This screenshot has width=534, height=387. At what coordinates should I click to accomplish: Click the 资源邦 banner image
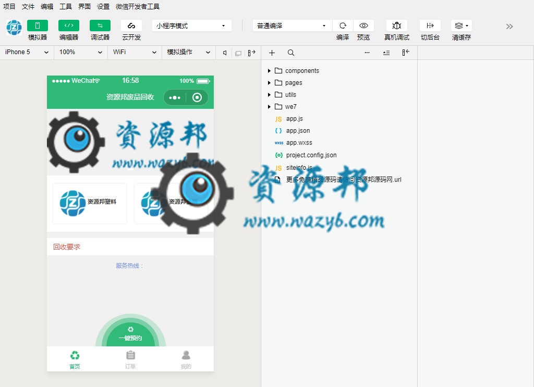(x=130, y=142)
